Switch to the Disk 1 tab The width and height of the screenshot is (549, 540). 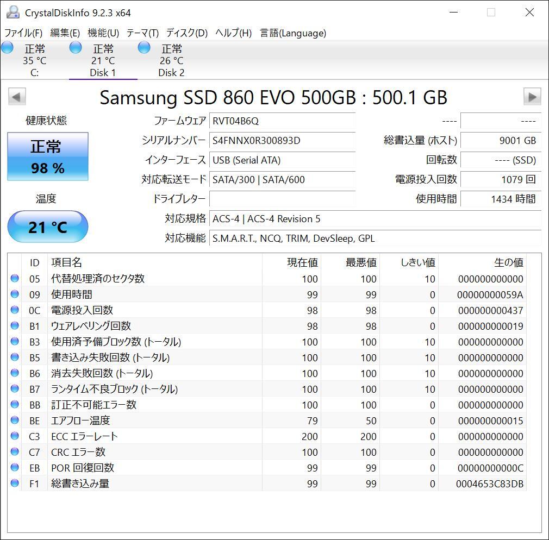point(103,60)
